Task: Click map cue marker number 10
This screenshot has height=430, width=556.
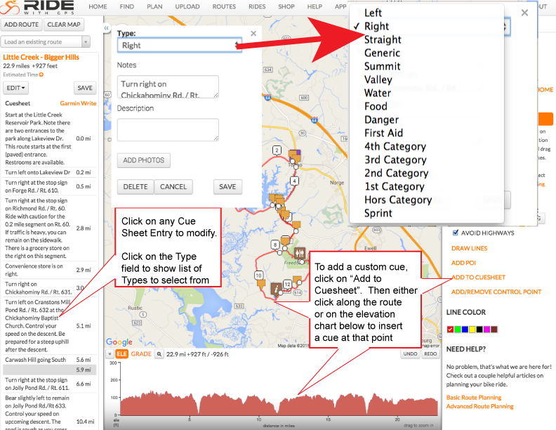Action: 258,275
